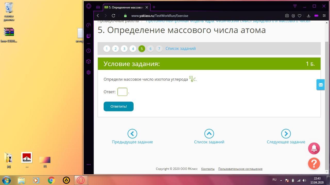The image size is (330, 185).
Task: Add page to bookmarks with heart icon
Action: [300, 16]
